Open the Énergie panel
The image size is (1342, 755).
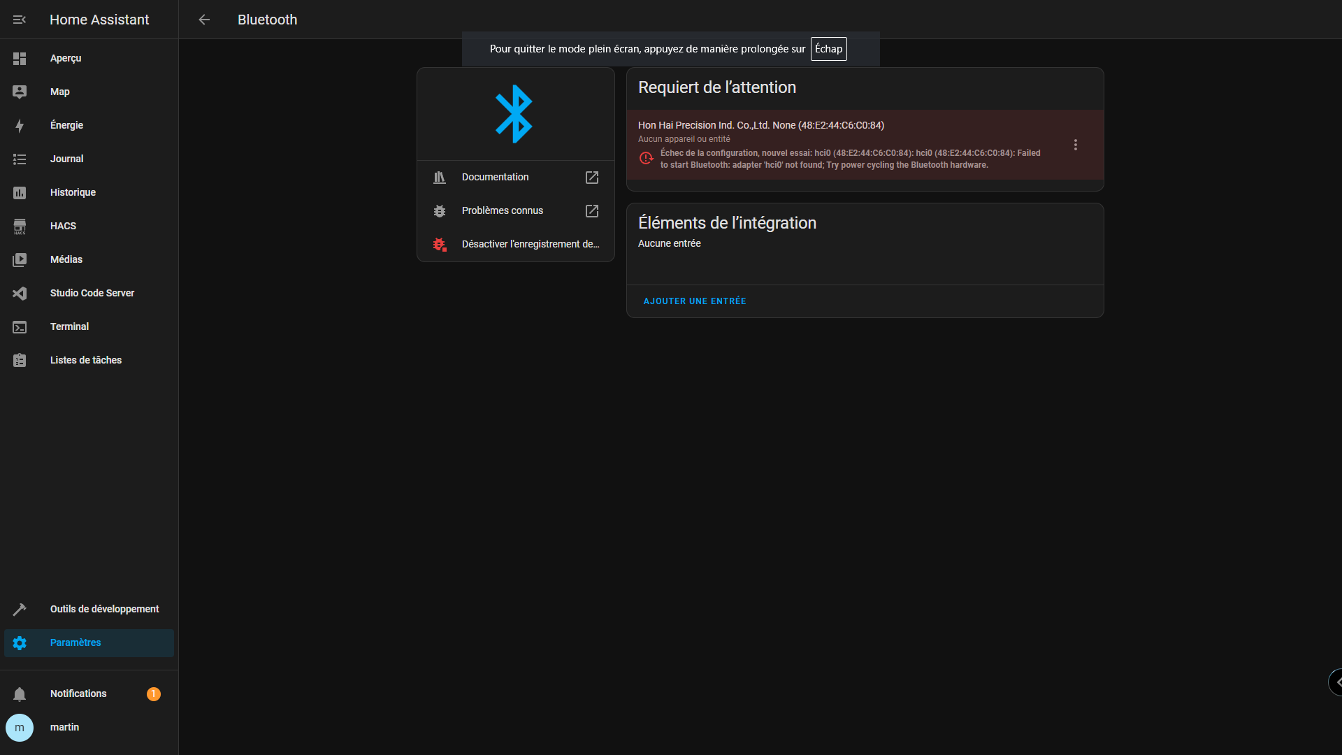pos(66,125)
